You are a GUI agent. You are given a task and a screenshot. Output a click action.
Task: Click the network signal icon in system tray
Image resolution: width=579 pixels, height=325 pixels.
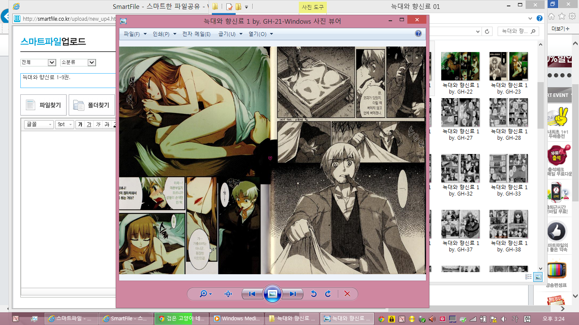pos(473,319)
